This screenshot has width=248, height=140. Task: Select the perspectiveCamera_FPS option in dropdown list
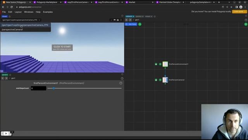(x=26, y=25)
